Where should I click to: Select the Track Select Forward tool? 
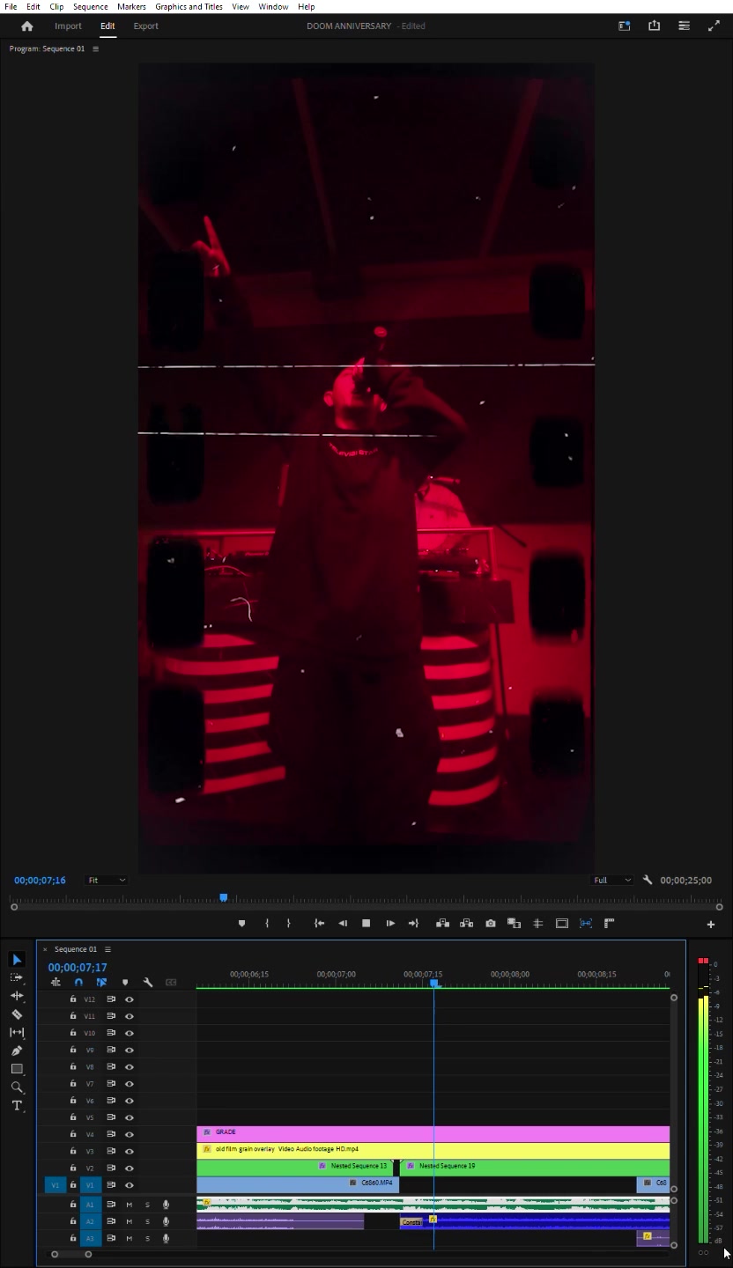(x=17, y=977)
